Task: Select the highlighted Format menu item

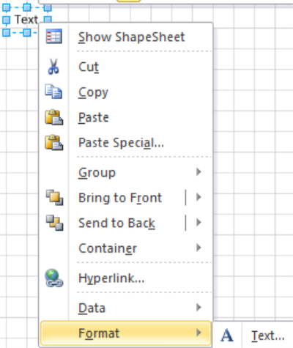Action: pos(126,333)
